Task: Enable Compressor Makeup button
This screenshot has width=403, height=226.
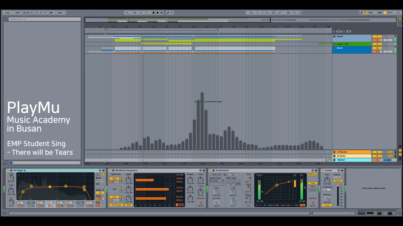Action: 313,175
